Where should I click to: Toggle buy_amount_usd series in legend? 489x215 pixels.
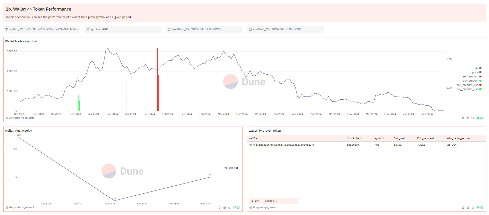(x=469, y=89)
